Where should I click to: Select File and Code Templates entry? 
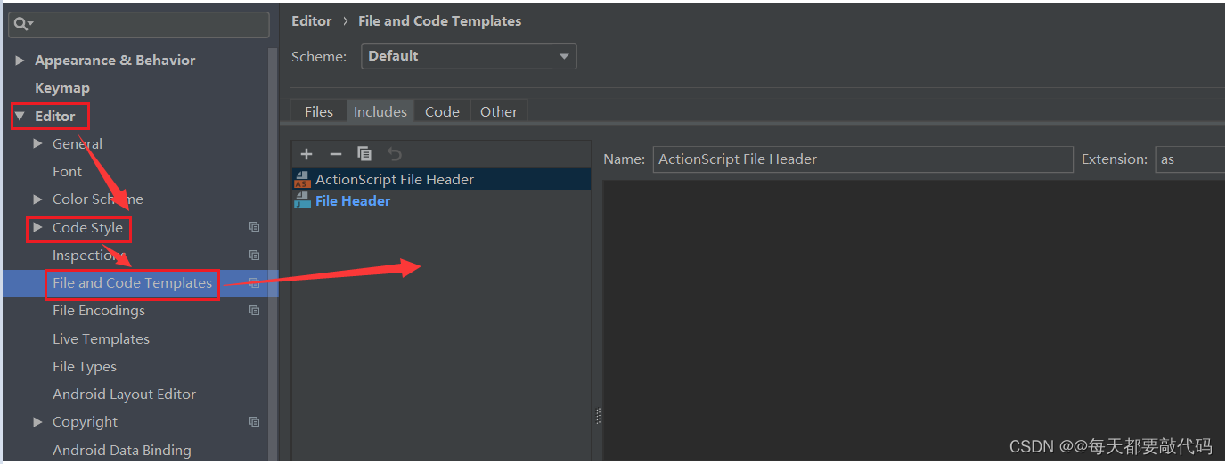(132, 283)
